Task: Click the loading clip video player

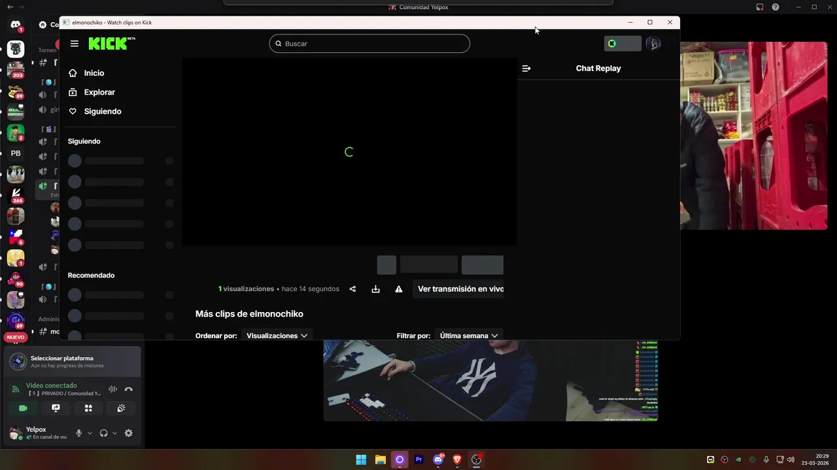Action: 349,151
